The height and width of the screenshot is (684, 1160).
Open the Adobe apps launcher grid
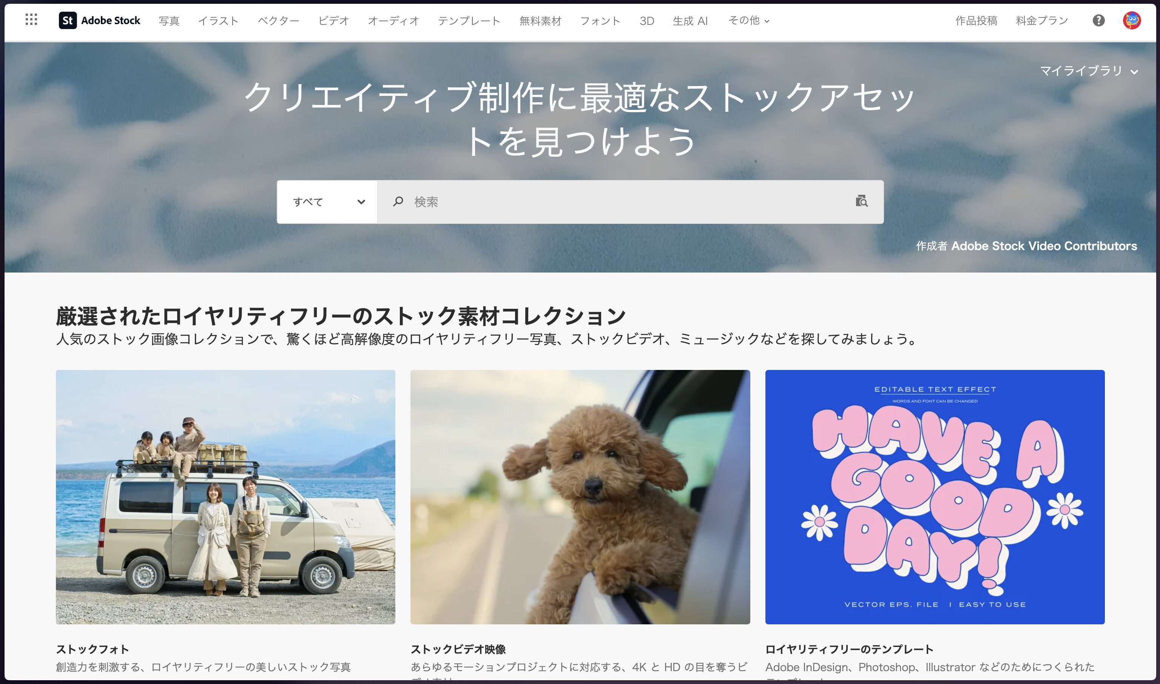tap(31, 20)
